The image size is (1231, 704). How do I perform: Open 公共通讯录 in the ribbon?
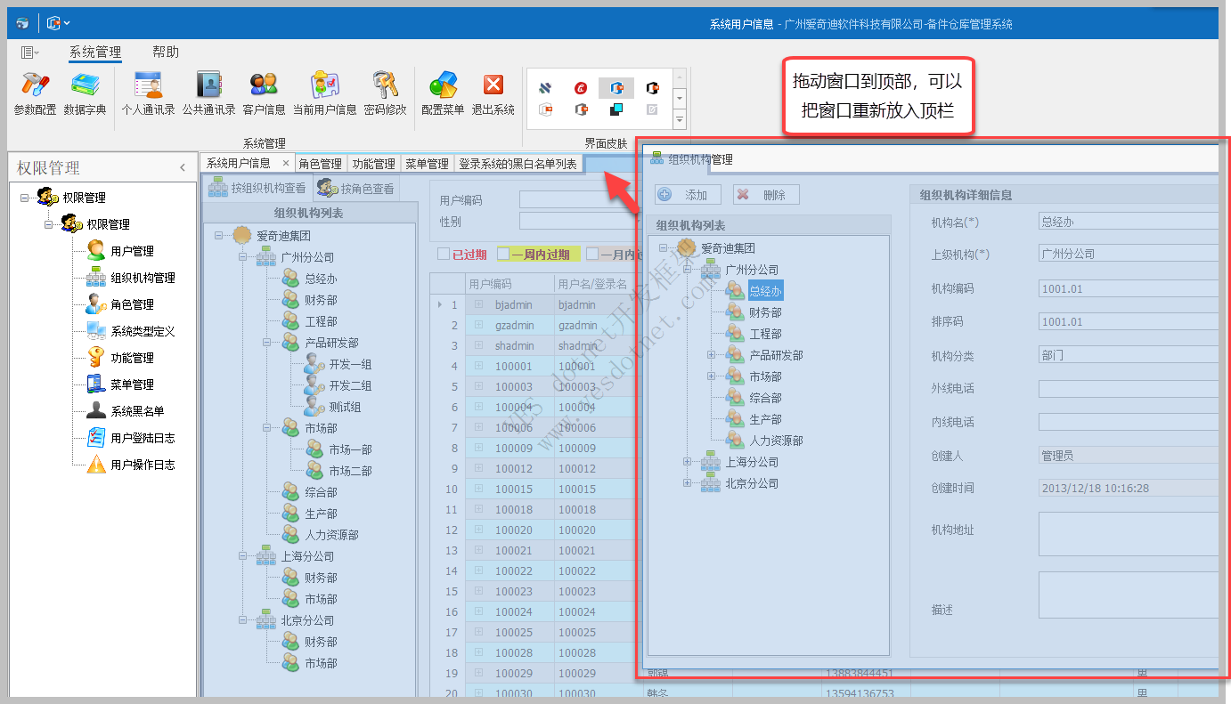click(x=208, y=93)
